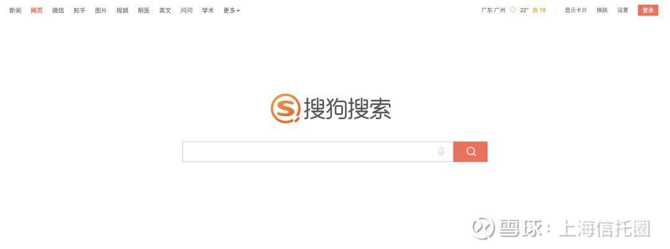Open the 换肤 skin changer

coord(602,11)
